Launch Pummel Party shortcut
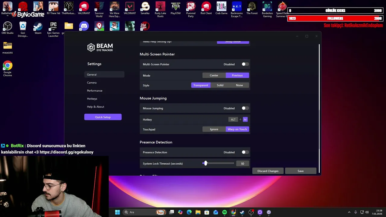Viewport: 386px width, 217px height. coord(191,10)
